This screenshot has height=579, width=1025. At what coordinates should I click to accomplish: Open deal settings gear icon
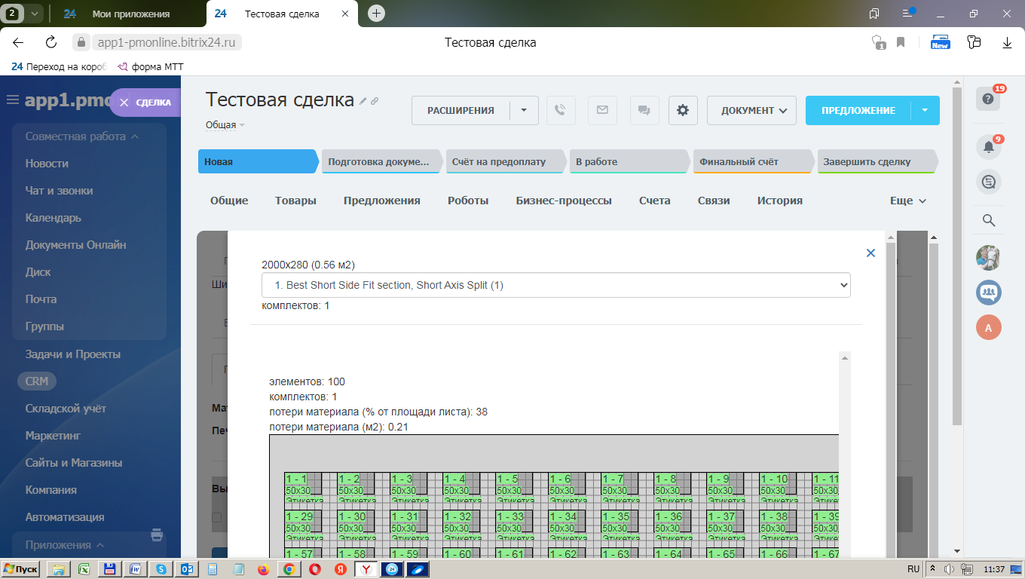click(x=683, y=110)
